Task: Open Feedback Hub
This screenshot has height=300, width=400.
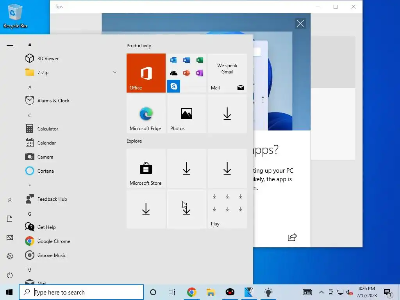Action: (x=70, y=199)
